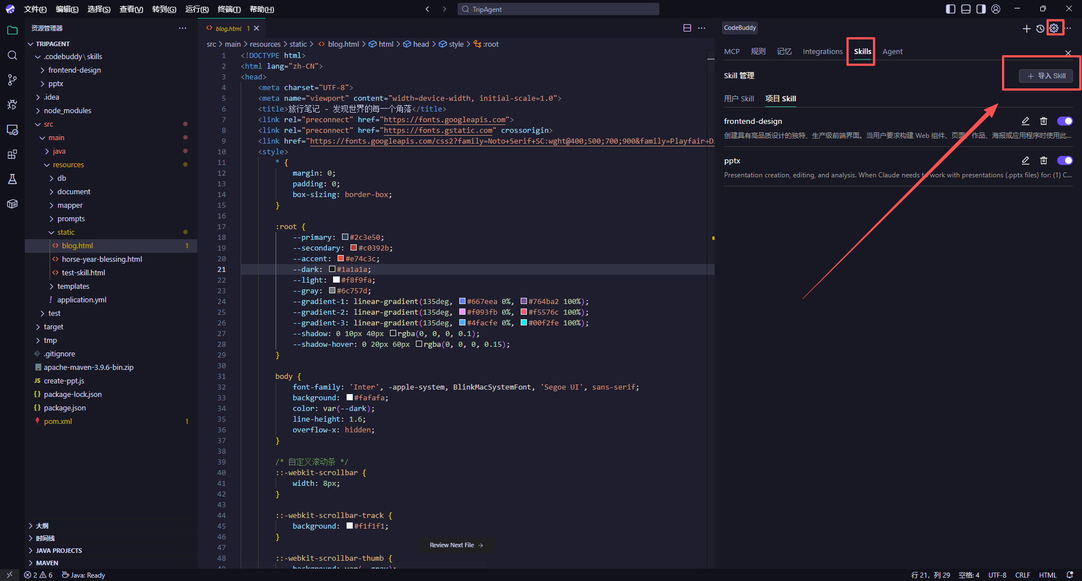The height and width of the screenshot is (581, 1082).
Task: Open the 终端(T) menu
Action: pyautogui.click(x=229, y=9)
